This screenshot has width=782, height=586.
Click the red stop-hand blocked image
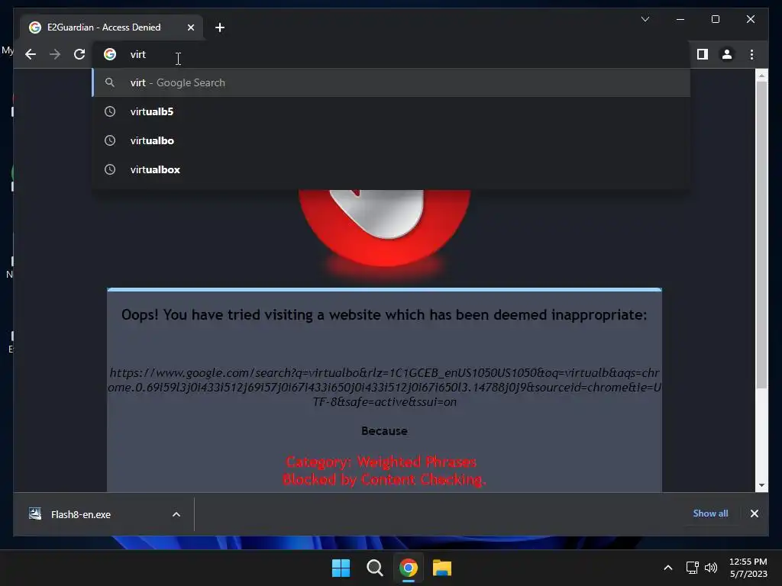[x=385, y=228]
